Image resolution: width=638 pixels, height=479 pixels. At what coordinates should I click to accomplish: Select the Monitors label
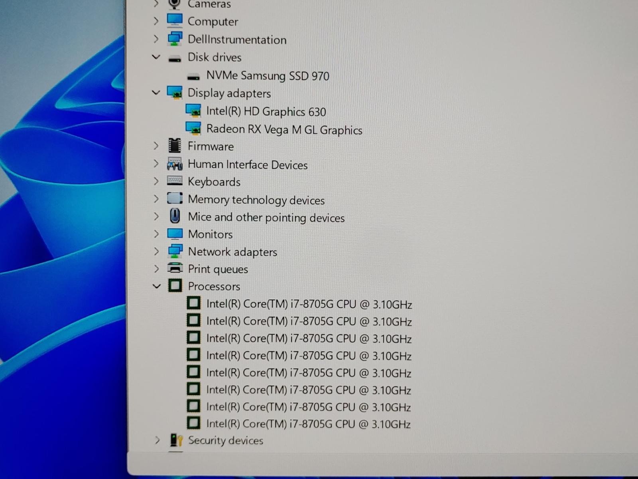click(x=211, y=234)
